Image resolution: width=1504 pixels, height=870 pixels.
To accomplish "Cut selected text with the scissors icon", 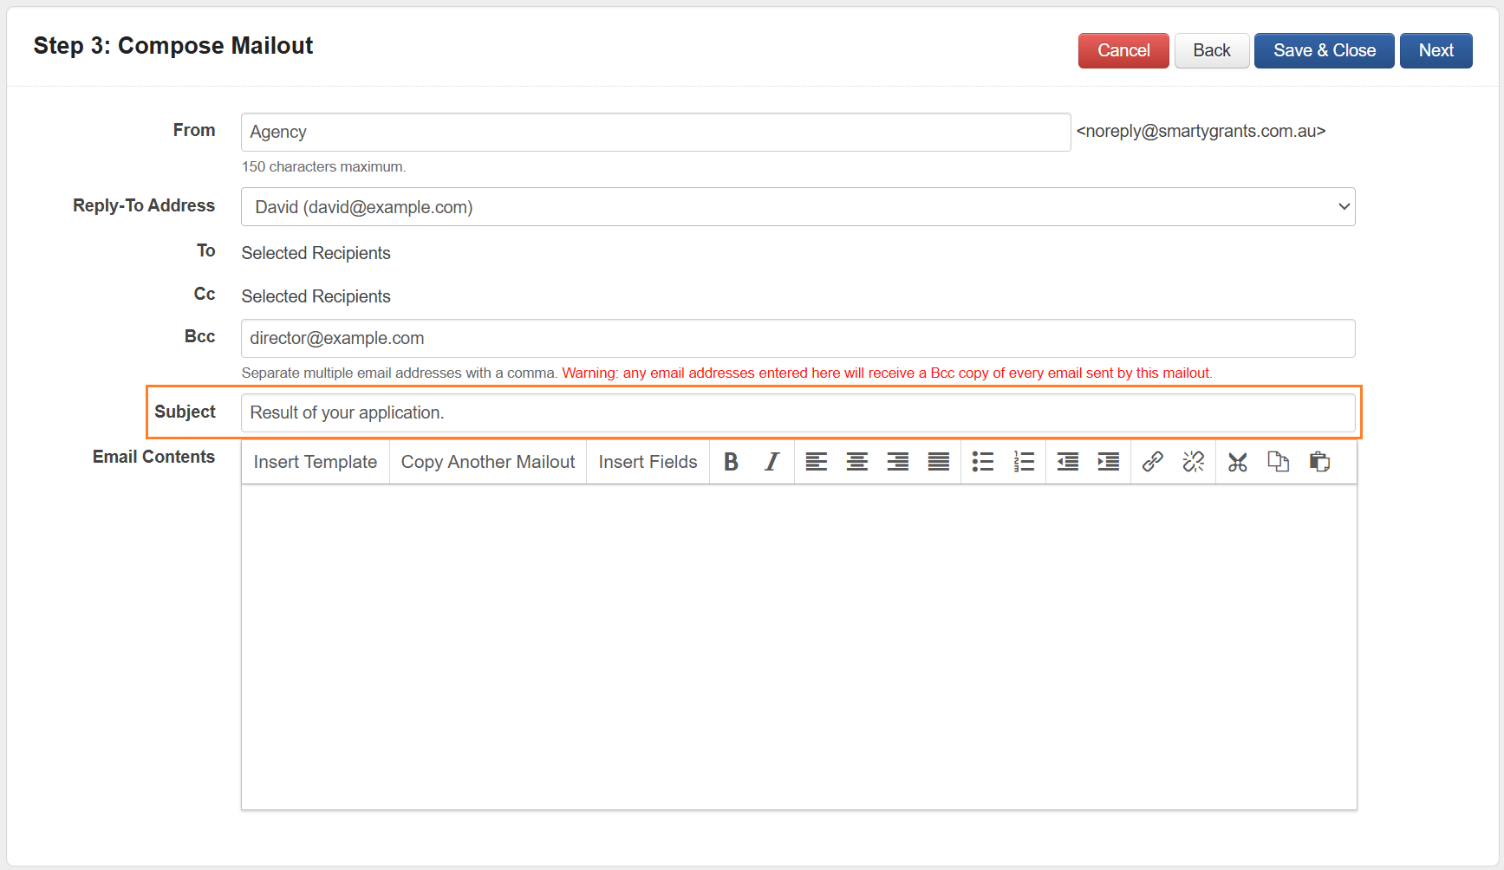I will tap(1237, 462).
